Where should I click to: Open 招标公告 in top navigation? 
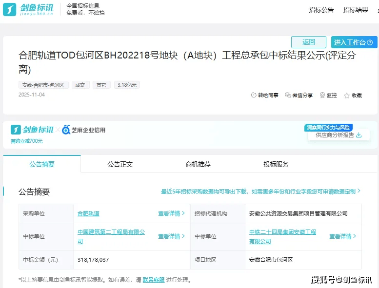(x=321, y=10)
